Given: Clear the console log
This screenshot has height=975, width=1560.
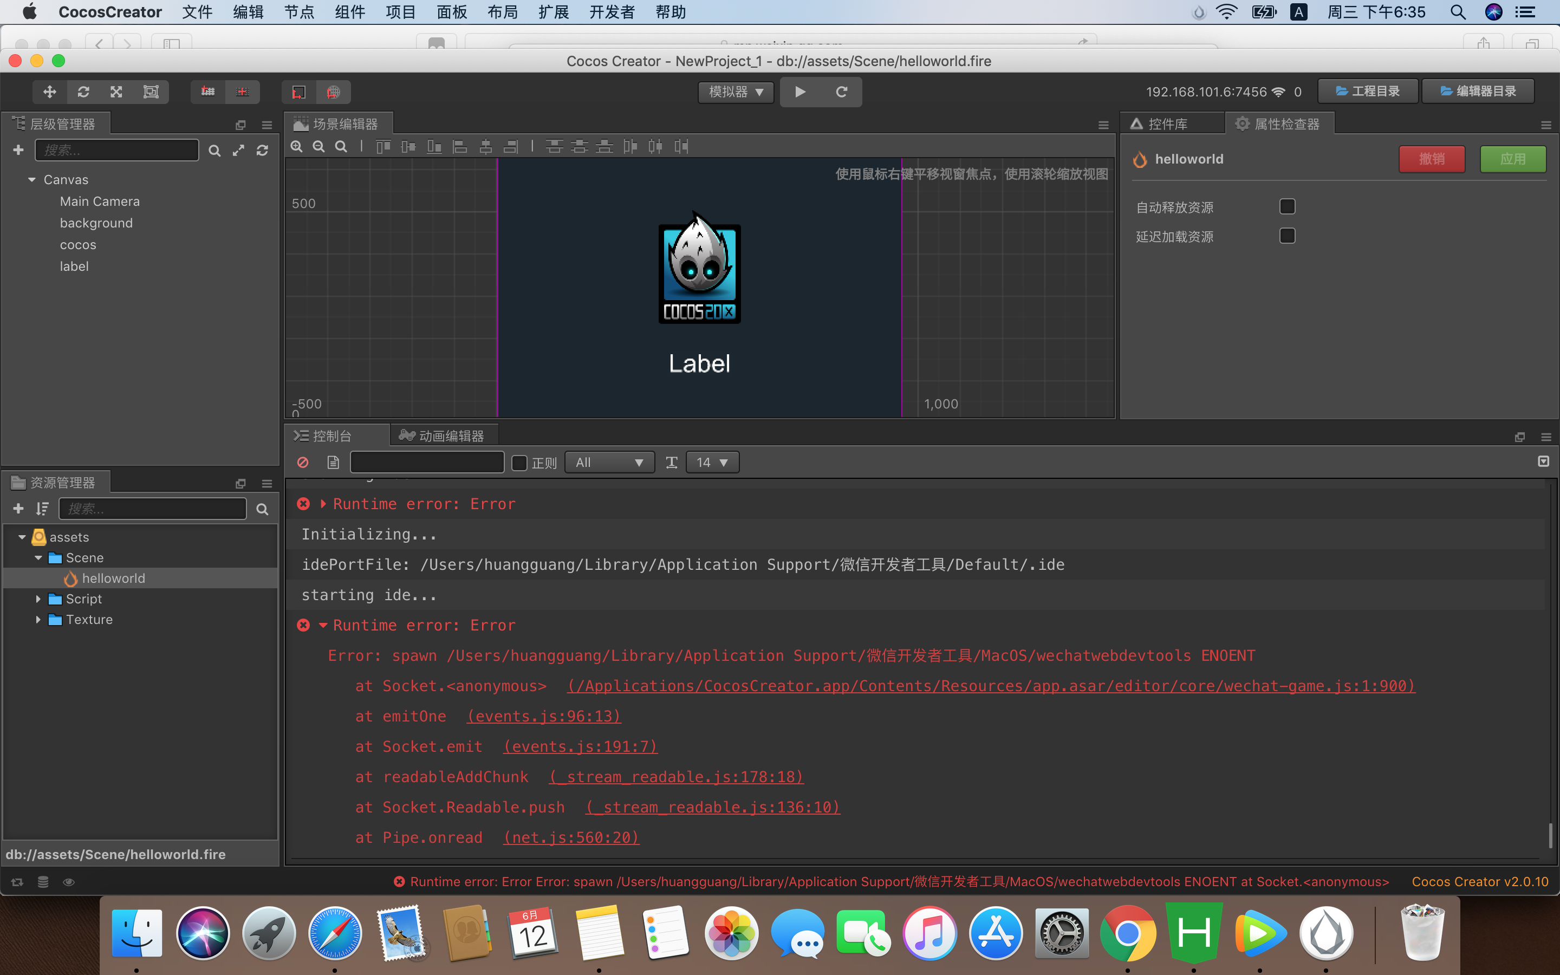Looking at the screenshot, I should pos(302,463).
